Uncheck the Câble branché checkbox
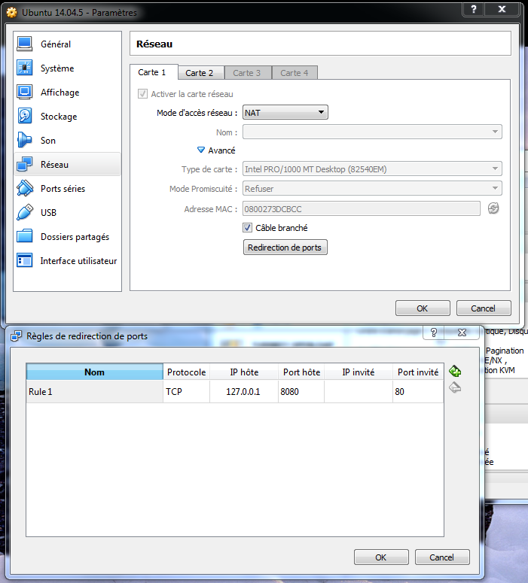This screenshot has height=583, width=528. (x=247, y=227)
